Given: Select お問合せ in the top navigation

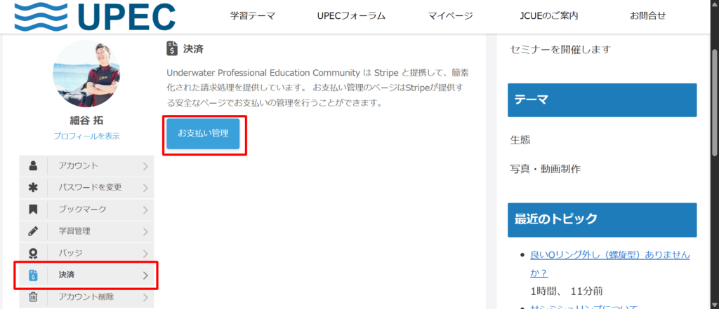Looking at the screenshot, I should [647, 16].
